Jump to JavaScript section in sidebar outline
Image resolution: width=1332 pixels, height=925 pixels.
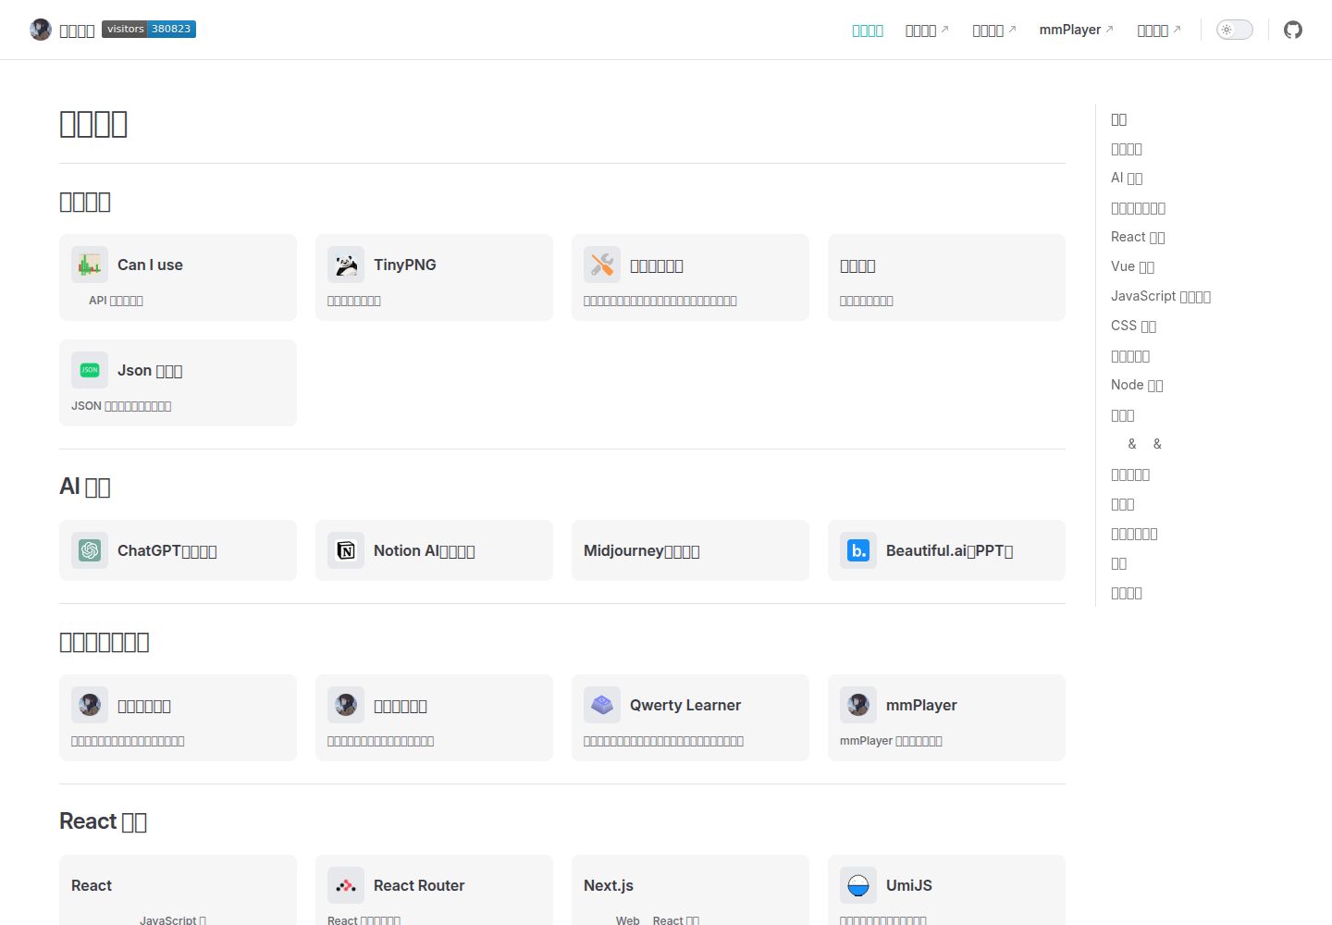1161,296
